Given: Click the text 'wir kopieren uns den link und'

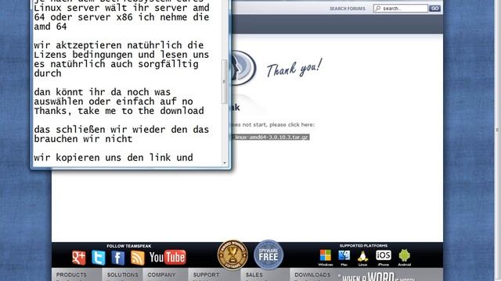Looking at the screenshot, I should [114, 158].
